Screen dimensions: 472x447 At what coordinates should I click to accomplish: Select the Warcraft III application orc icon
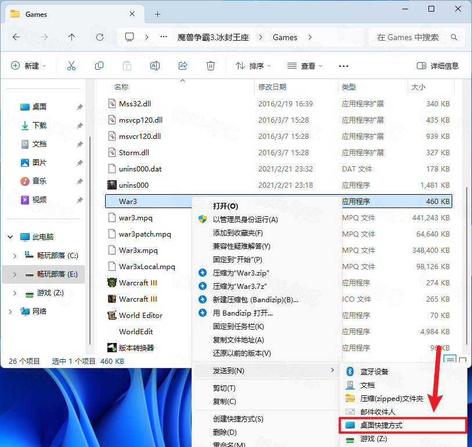pyautogui.click(x=112, y=282)
